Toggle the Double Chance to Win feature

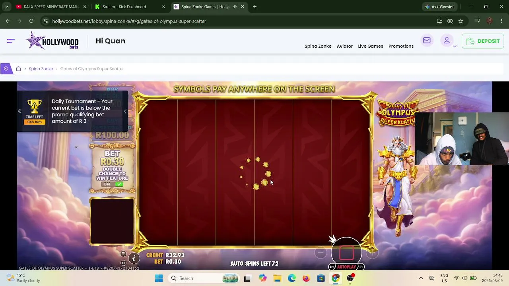(x=113, y=184)
